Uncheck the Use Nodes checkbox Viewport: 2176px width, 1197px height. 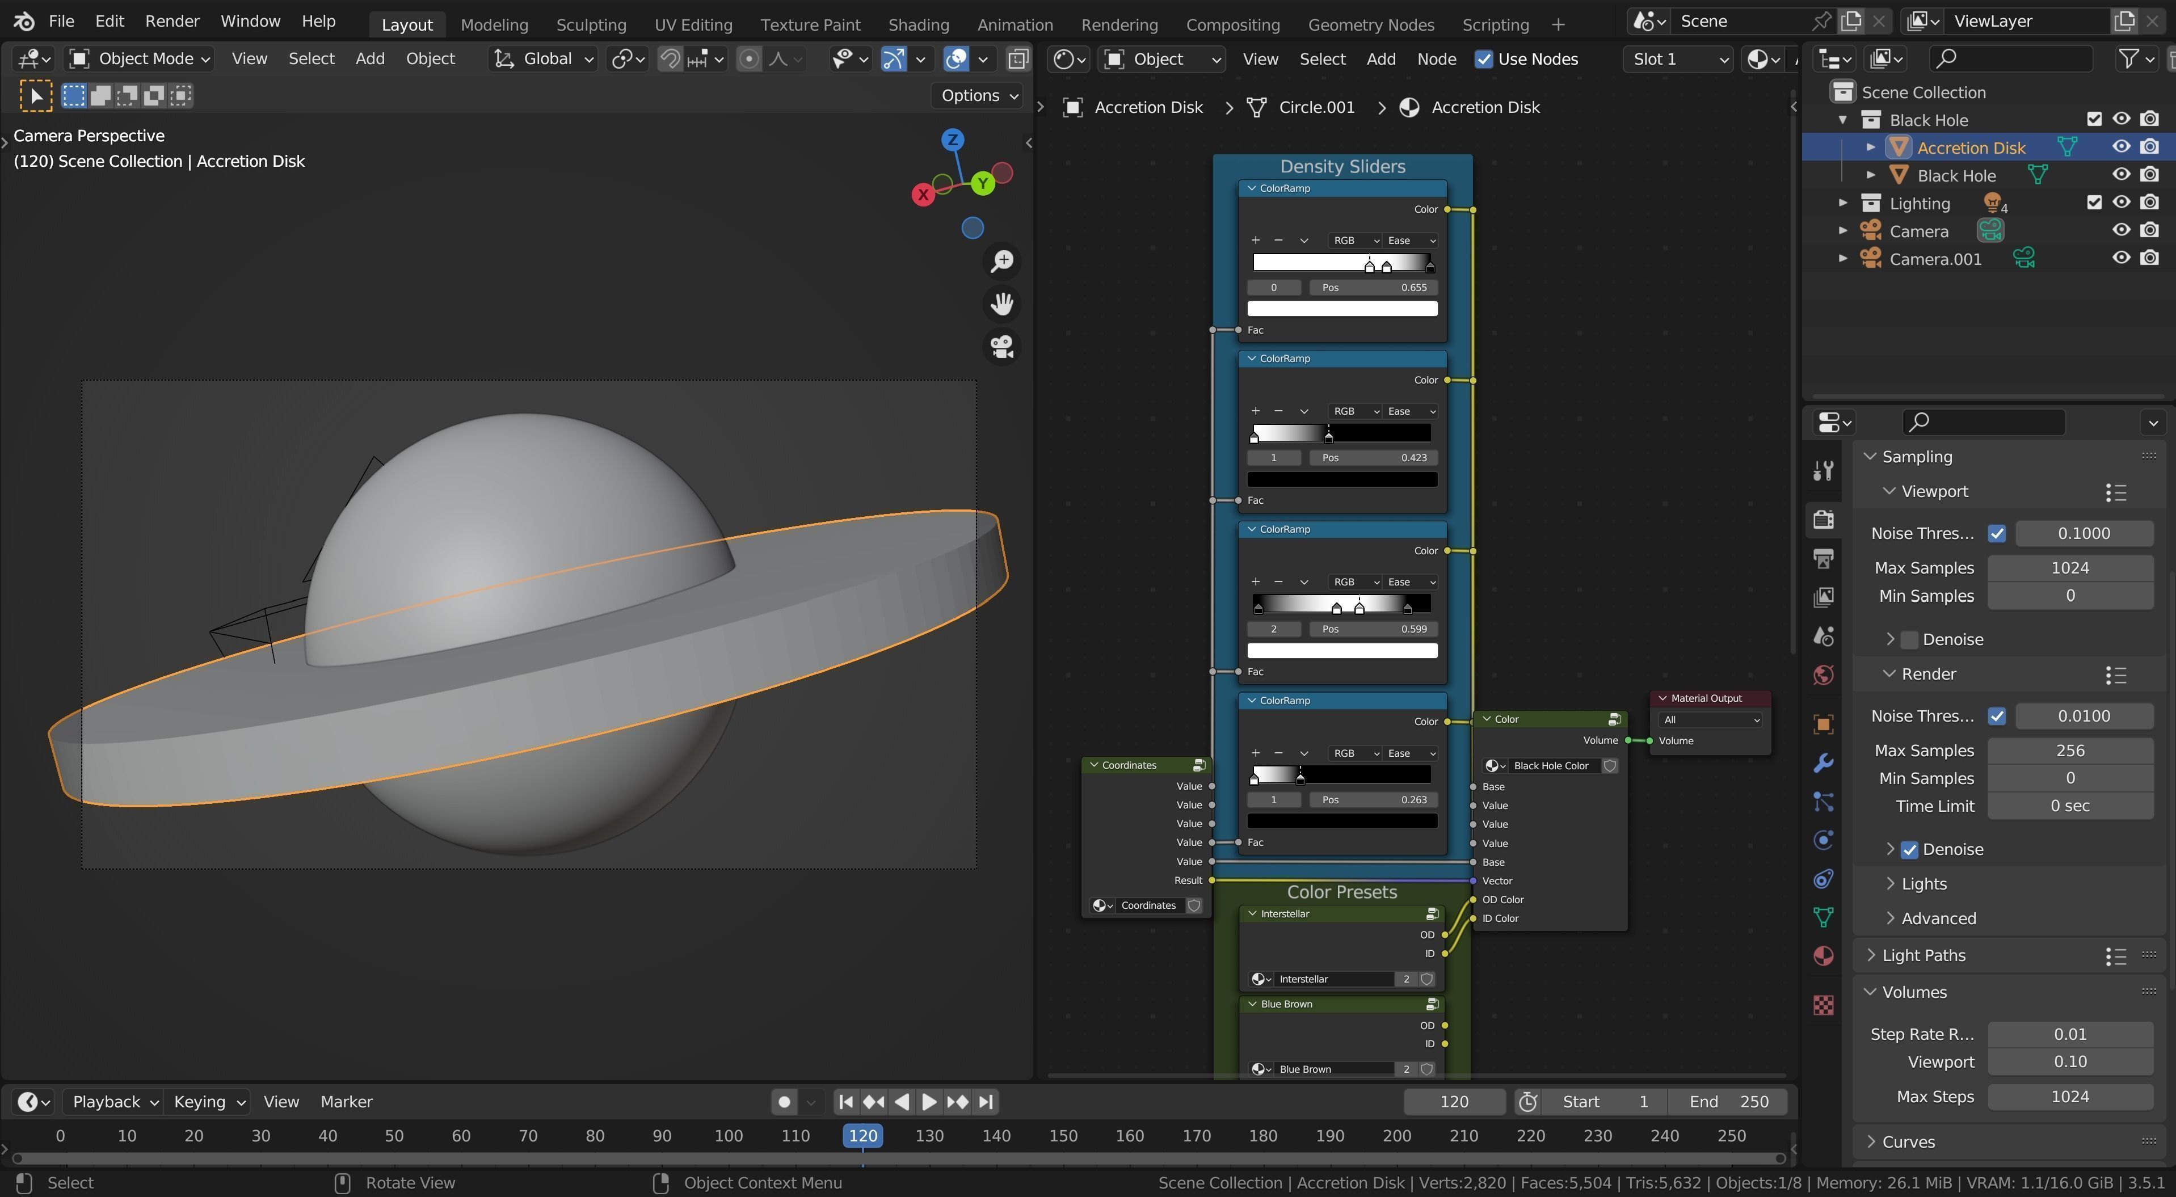click(x=1483, y=59)
